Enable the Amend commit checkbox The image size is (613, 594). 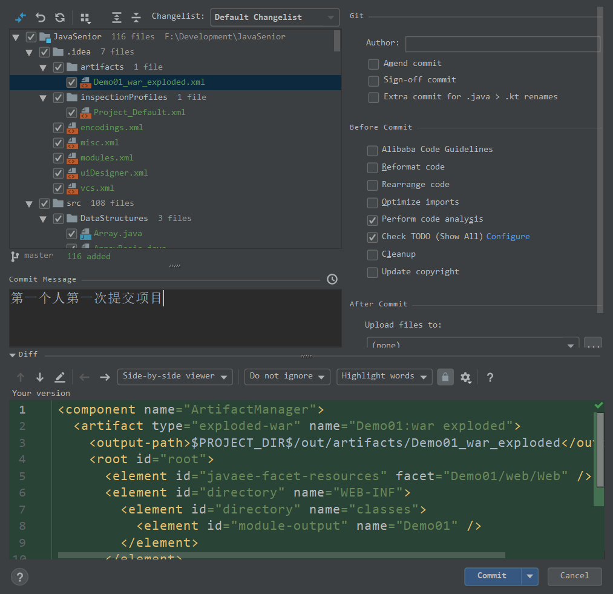click(x=374, y=64)
